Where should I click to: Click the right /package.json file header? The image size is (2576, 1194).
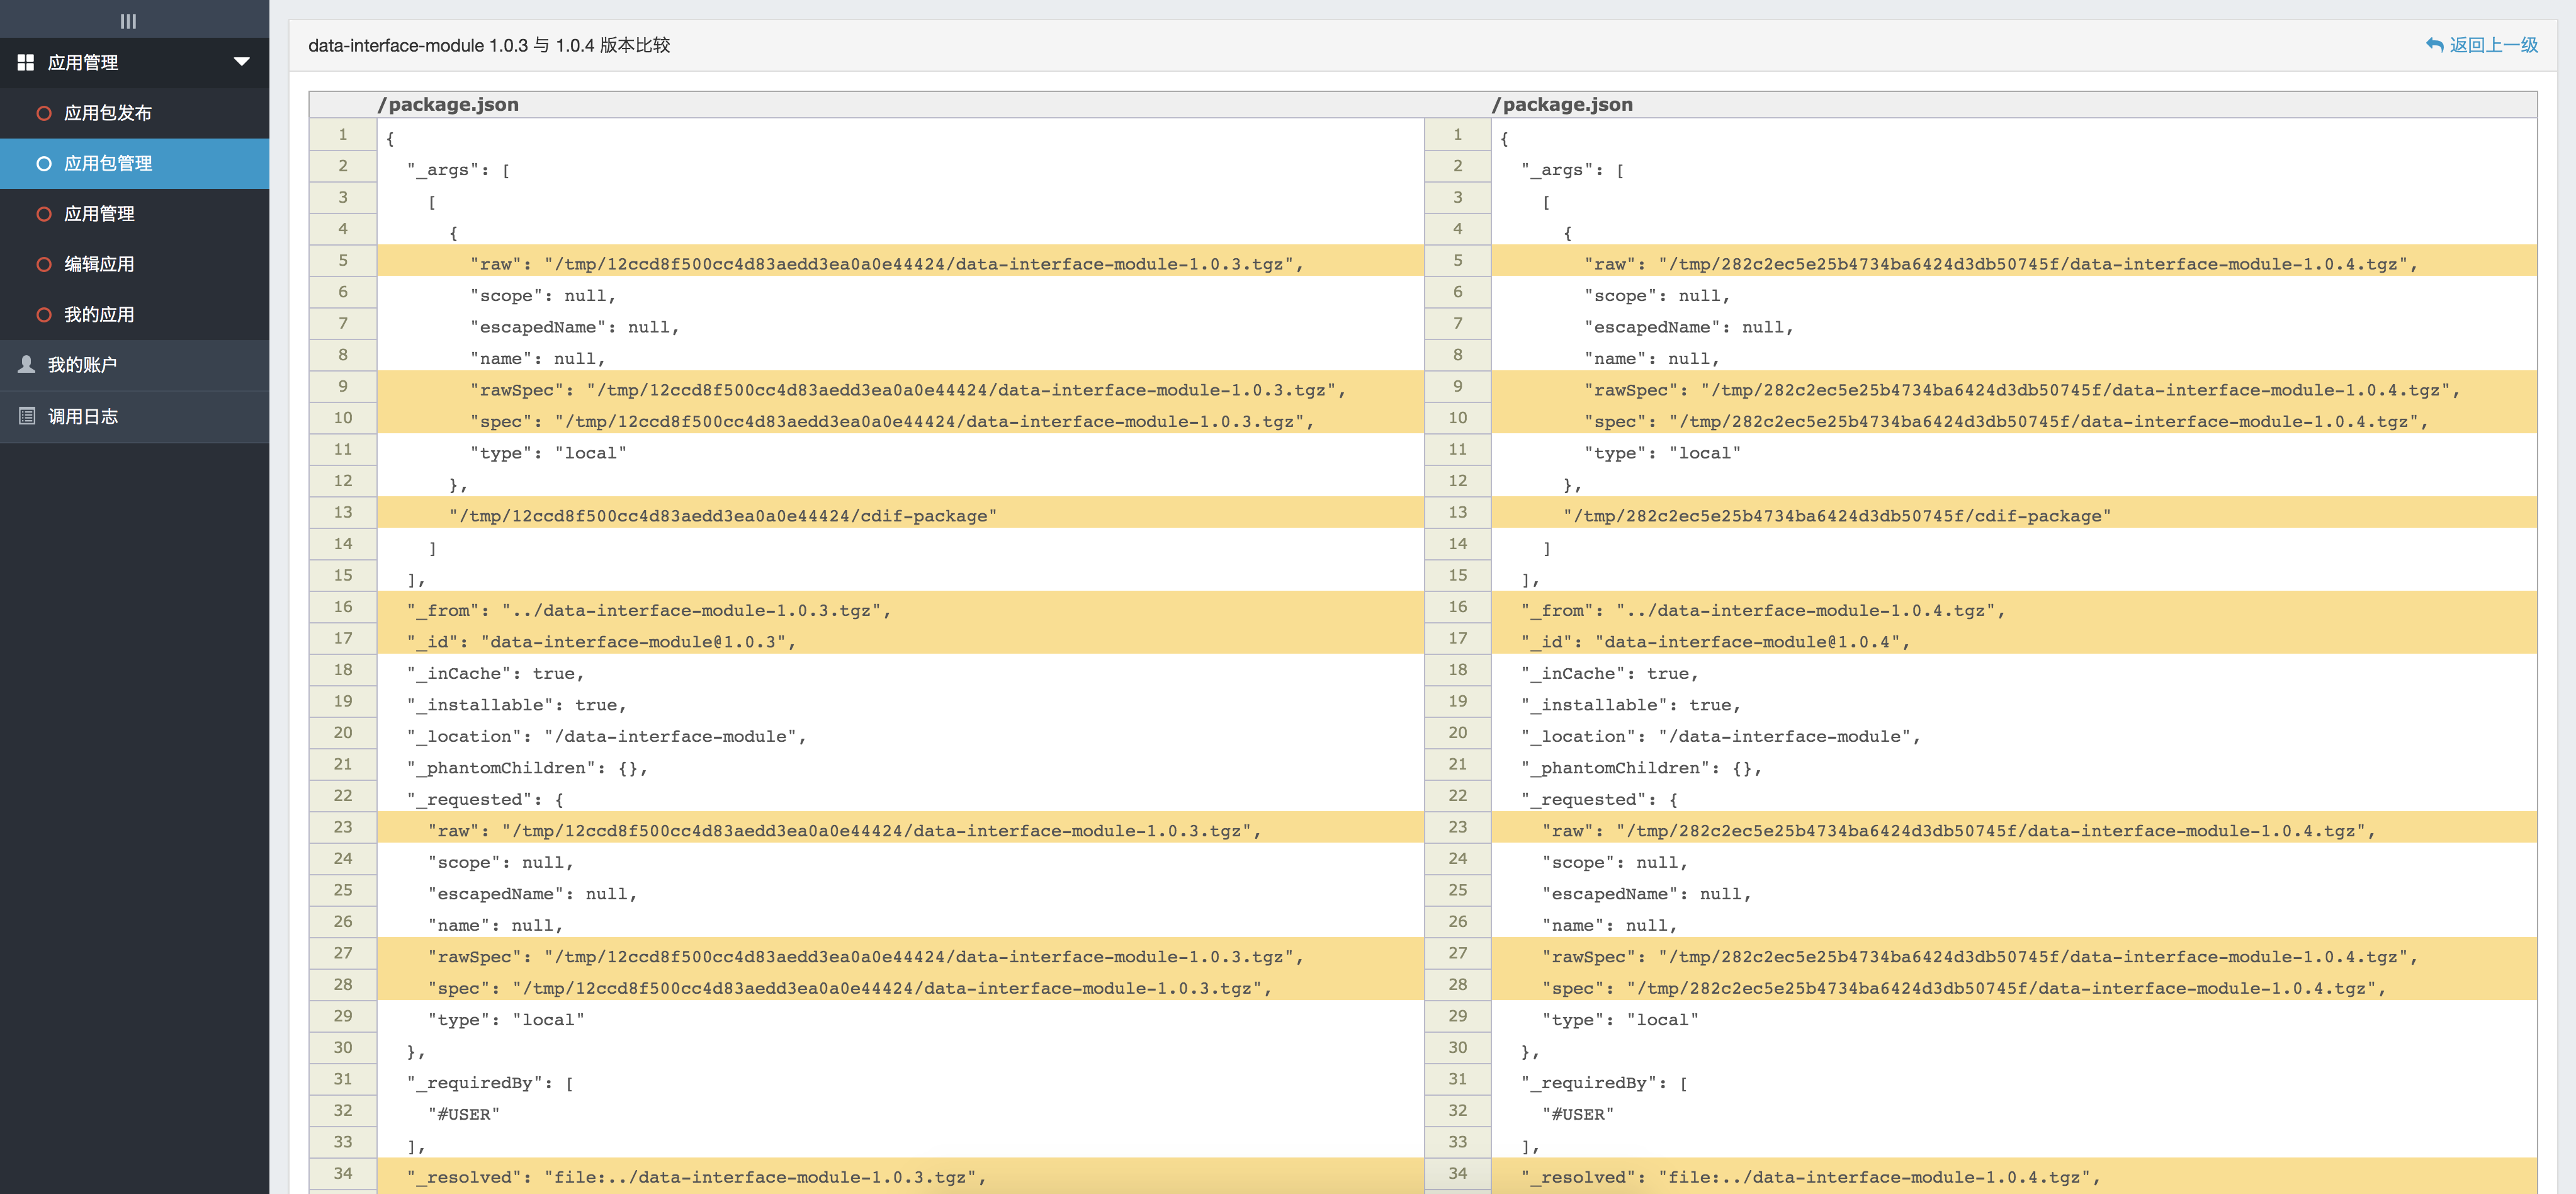point(1562,104)
